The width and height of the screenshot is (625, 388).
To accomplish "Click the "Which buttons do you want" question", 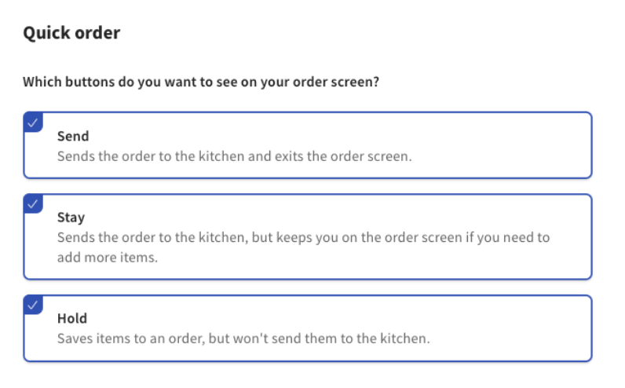I will click(202, 82).
